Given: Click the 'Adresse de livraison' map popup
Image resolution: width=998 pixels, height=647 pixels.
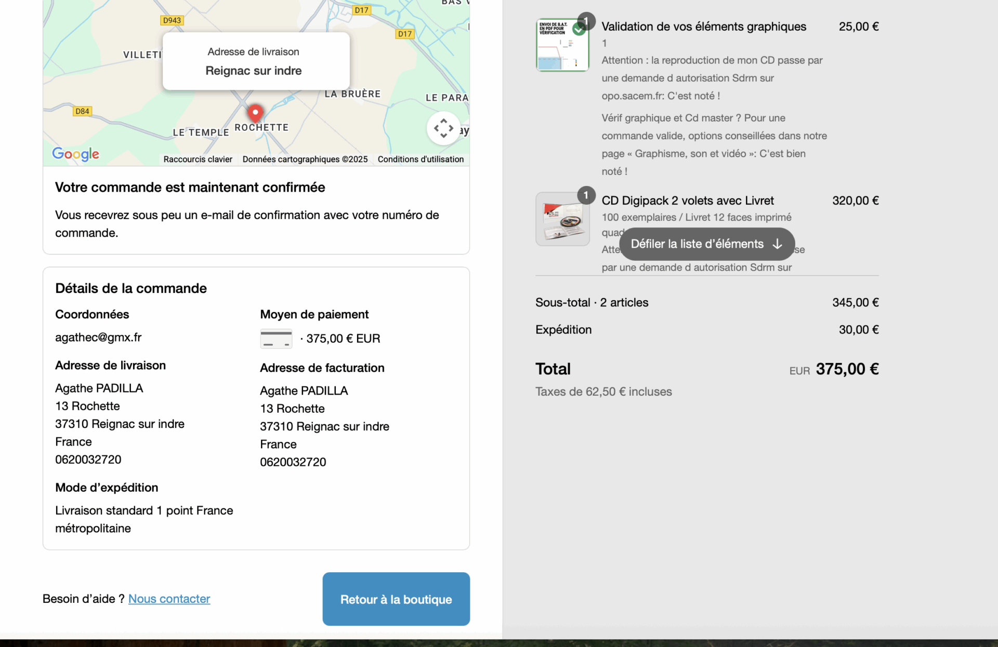Looking at the screenshot, I should [x=256, y=61].
